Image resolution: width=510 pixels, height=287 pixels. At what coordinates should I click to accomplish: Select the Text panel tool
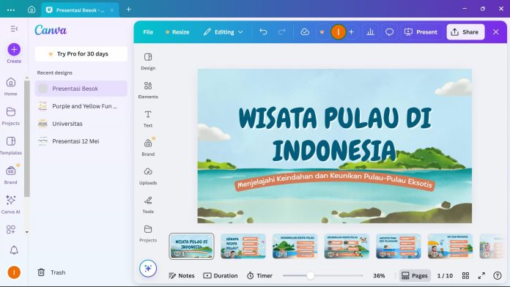tap(148, 119)
